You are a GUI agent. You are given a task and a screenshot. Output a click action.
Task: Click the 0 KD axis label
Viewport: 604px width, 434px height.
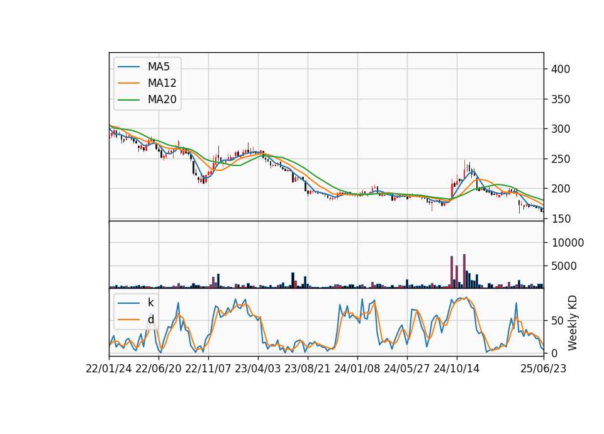[x=555, y=353]
